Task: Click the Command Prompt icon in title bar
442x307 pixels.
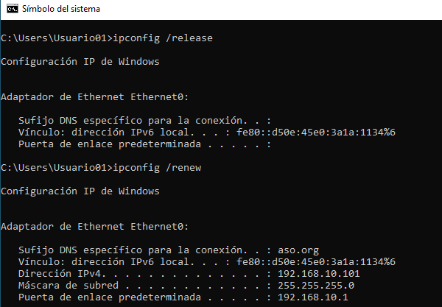Action: 10,10
